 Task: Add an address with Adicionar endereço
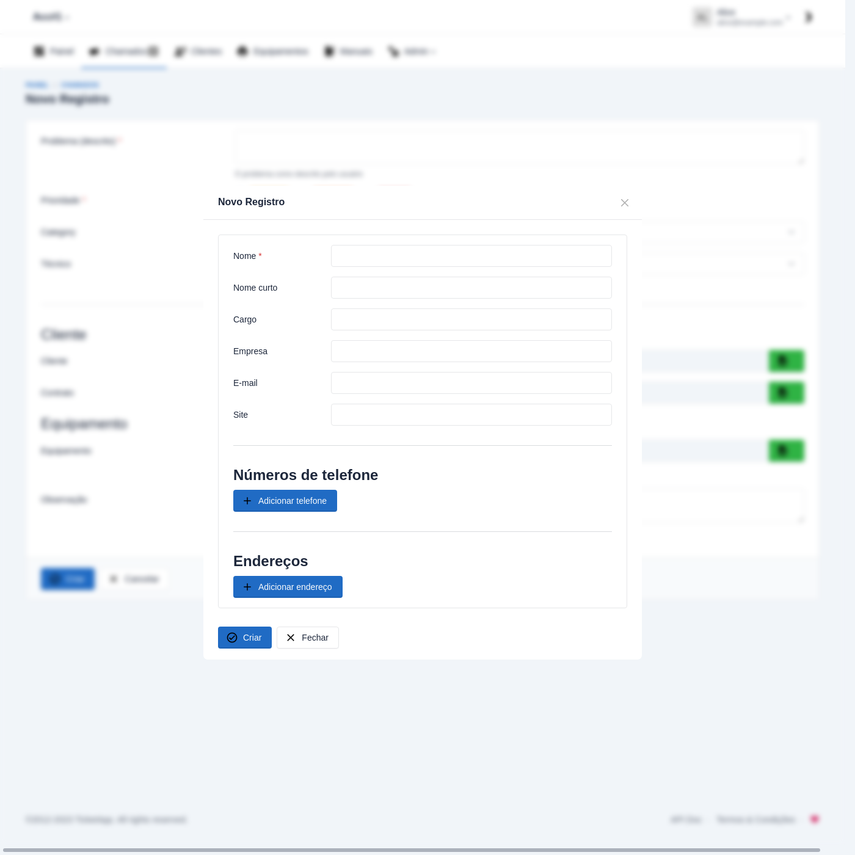click(x=288, y=587)
